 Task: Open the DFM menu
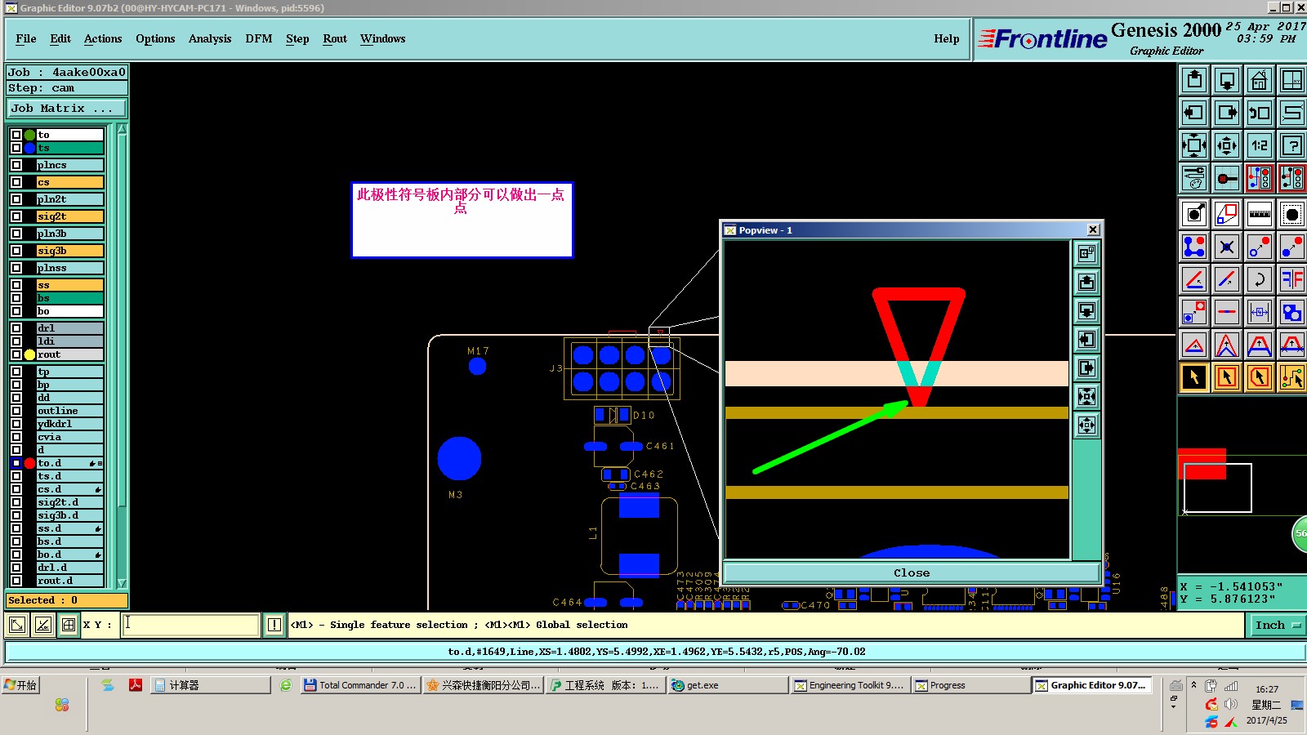pos(259,38)
